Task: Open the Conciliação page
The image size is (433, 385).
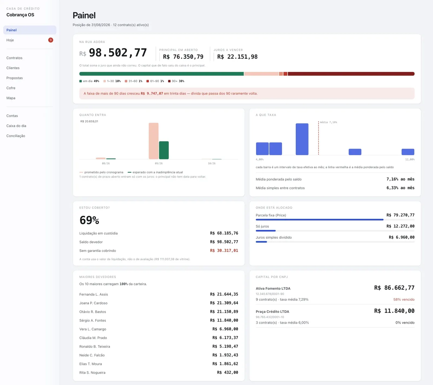Action: tap(30, 136)
